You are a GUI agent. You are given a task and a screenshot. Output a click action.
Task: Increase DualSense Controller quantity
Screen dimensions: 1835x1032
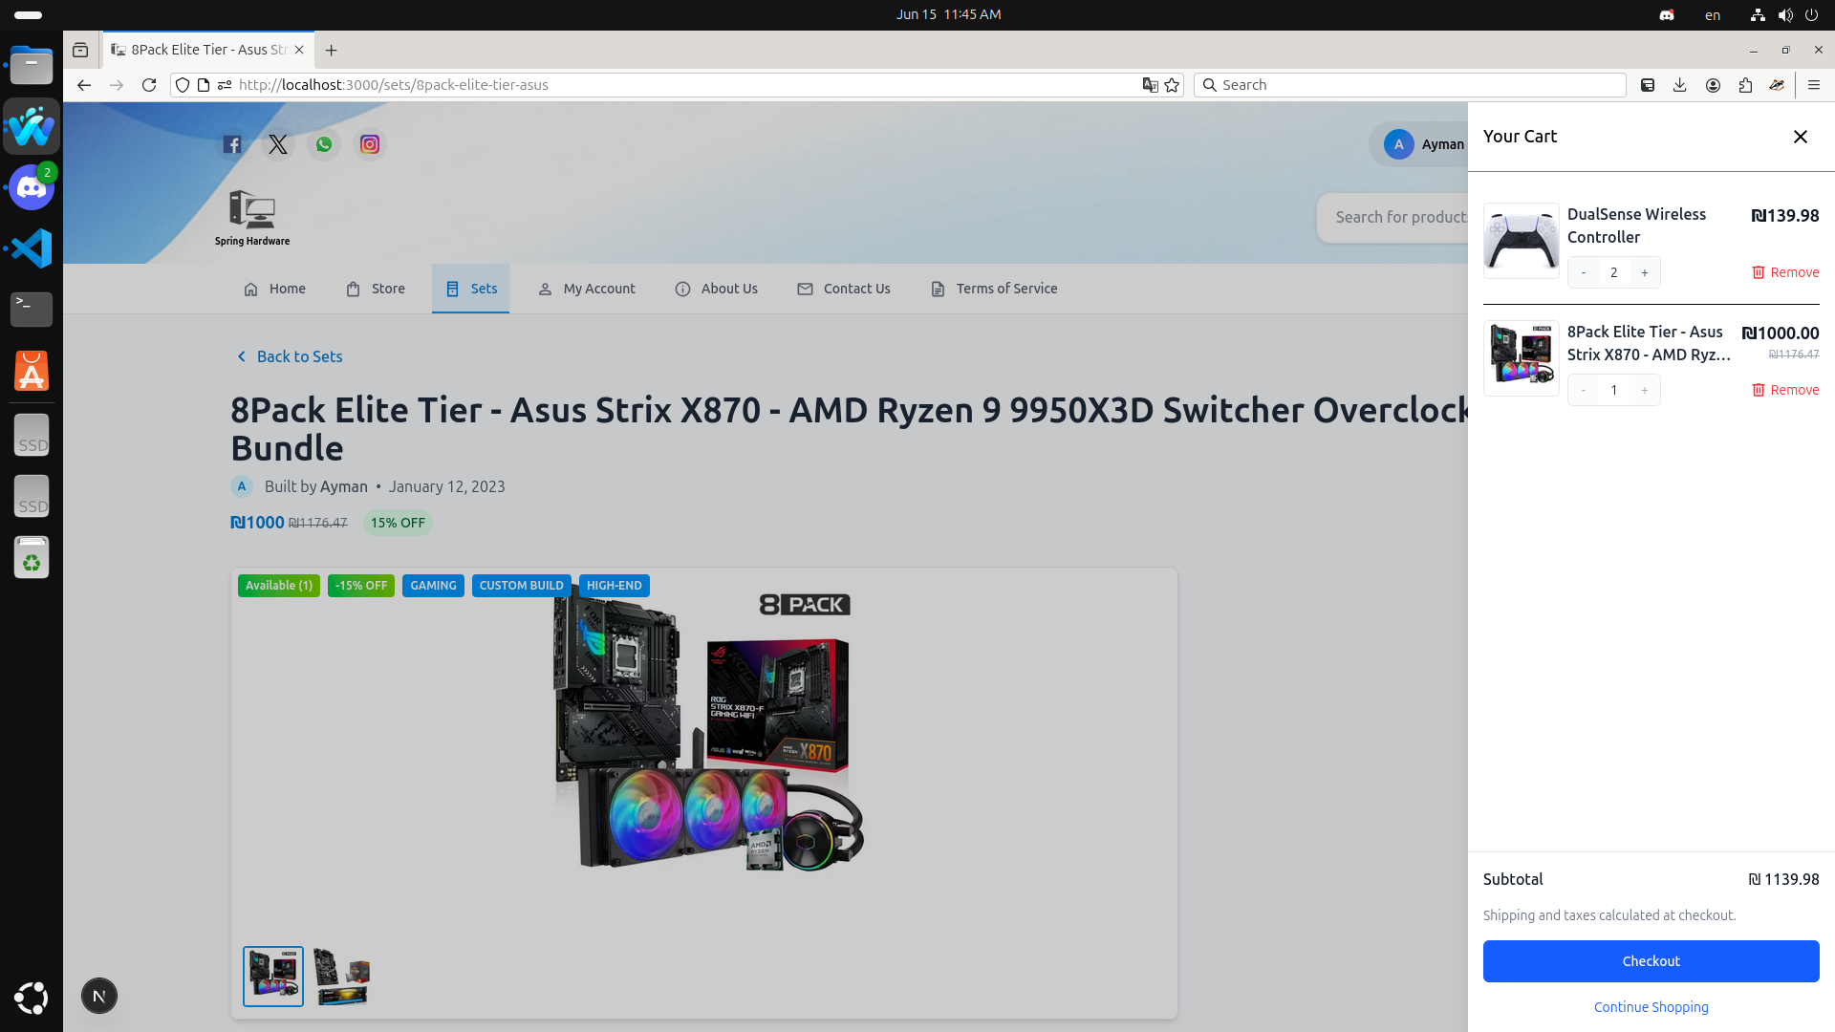coord(1645,272)
